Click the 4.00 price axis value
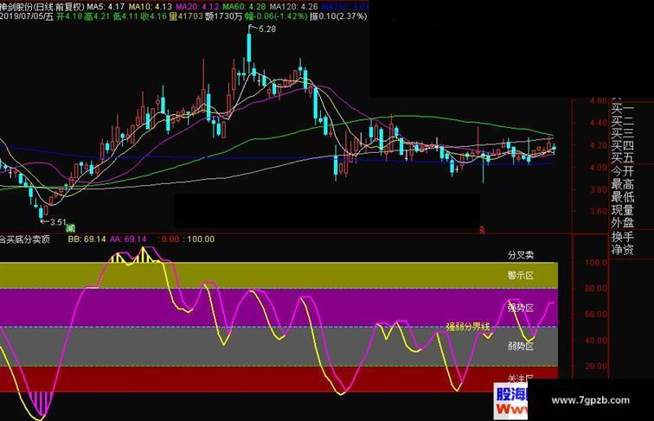 tap(598, 168)
